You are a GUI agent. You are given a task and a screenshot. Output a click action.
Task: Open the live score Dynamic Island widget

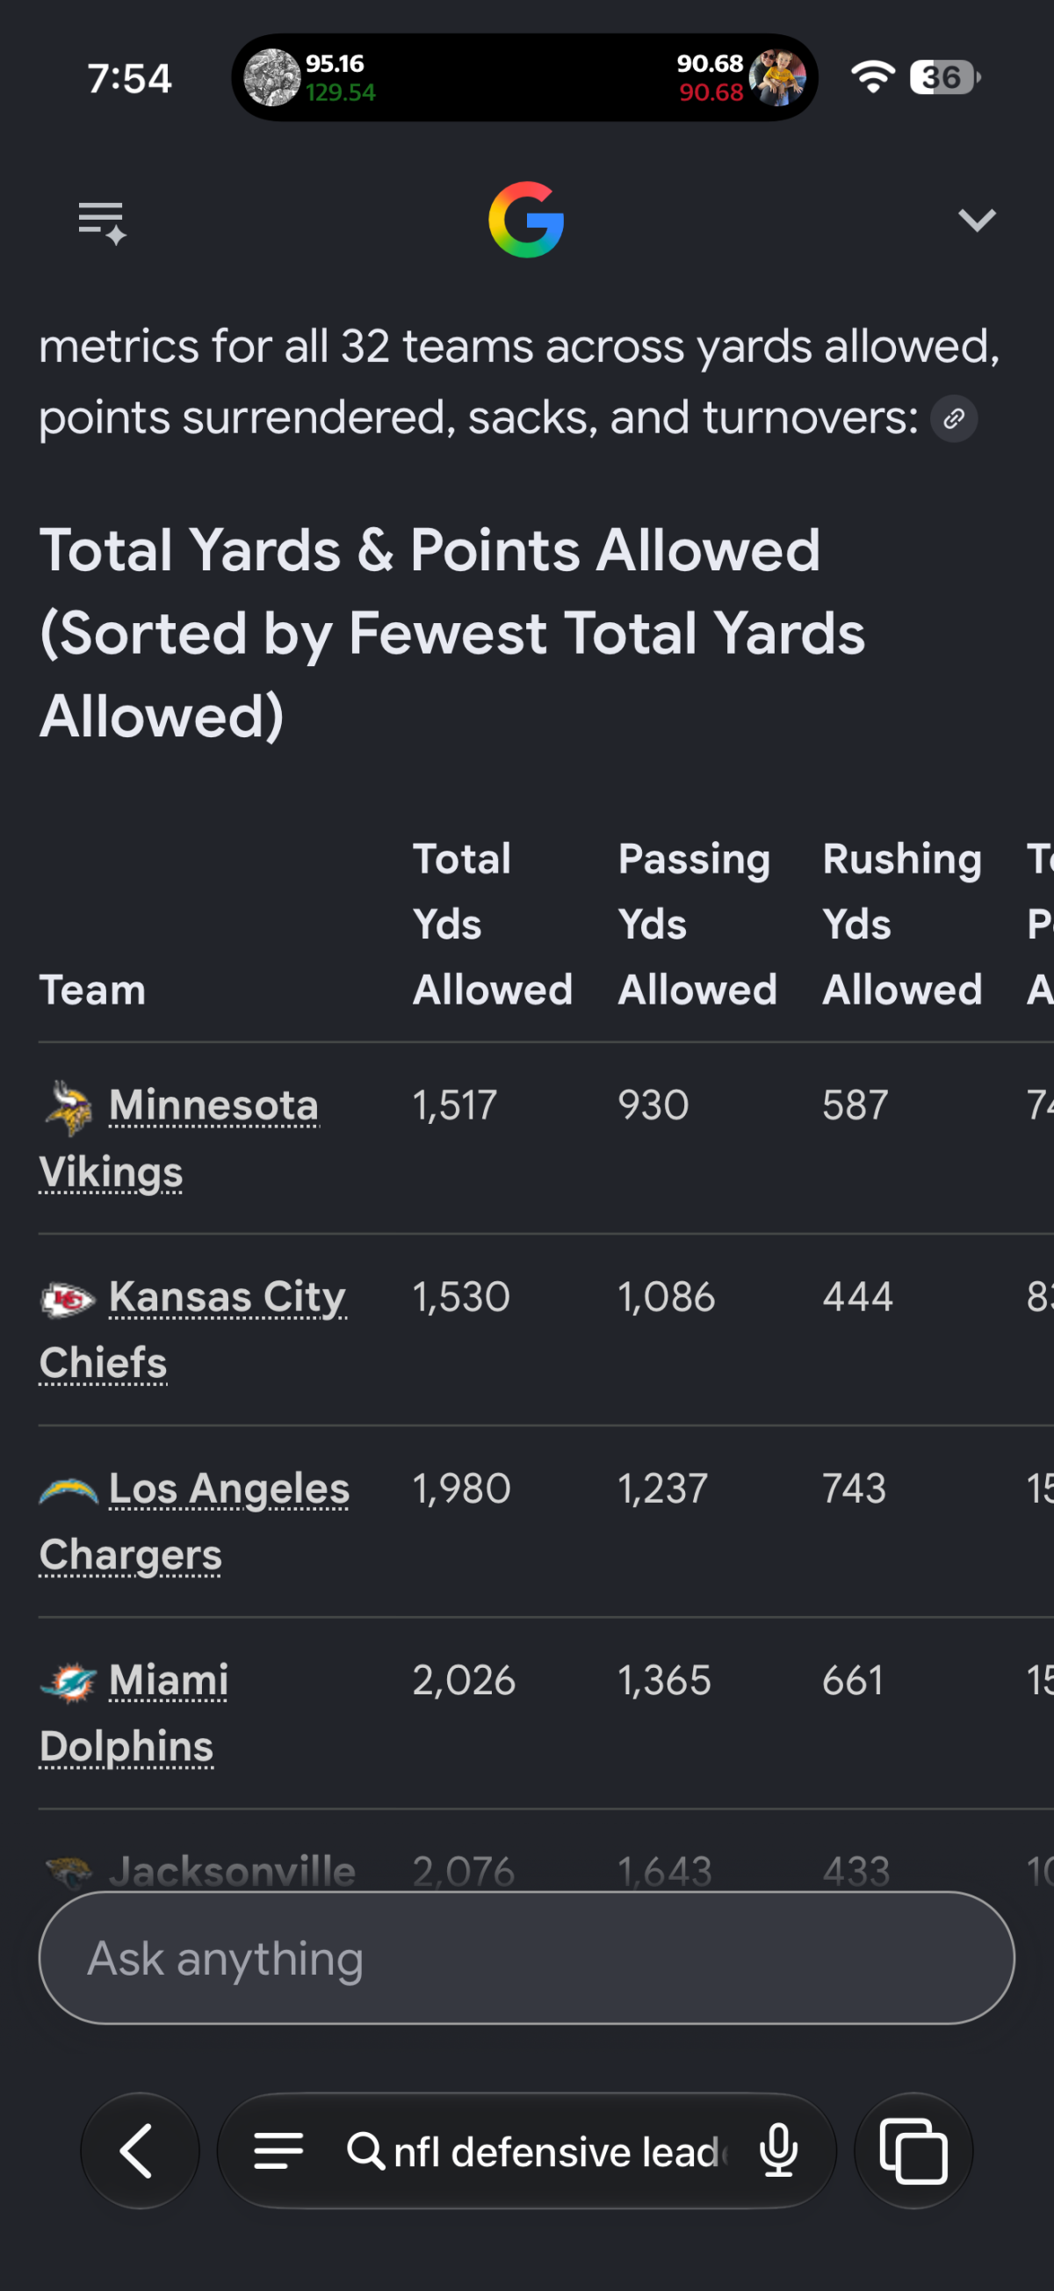pos(524,77)
